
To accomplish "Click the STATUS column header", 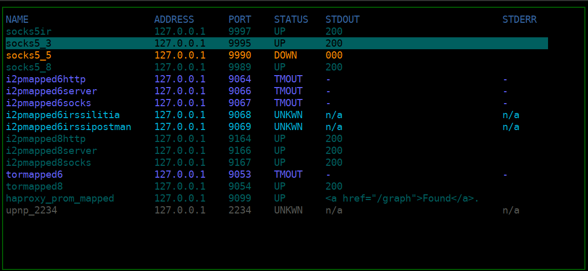I will click(291, 20).
